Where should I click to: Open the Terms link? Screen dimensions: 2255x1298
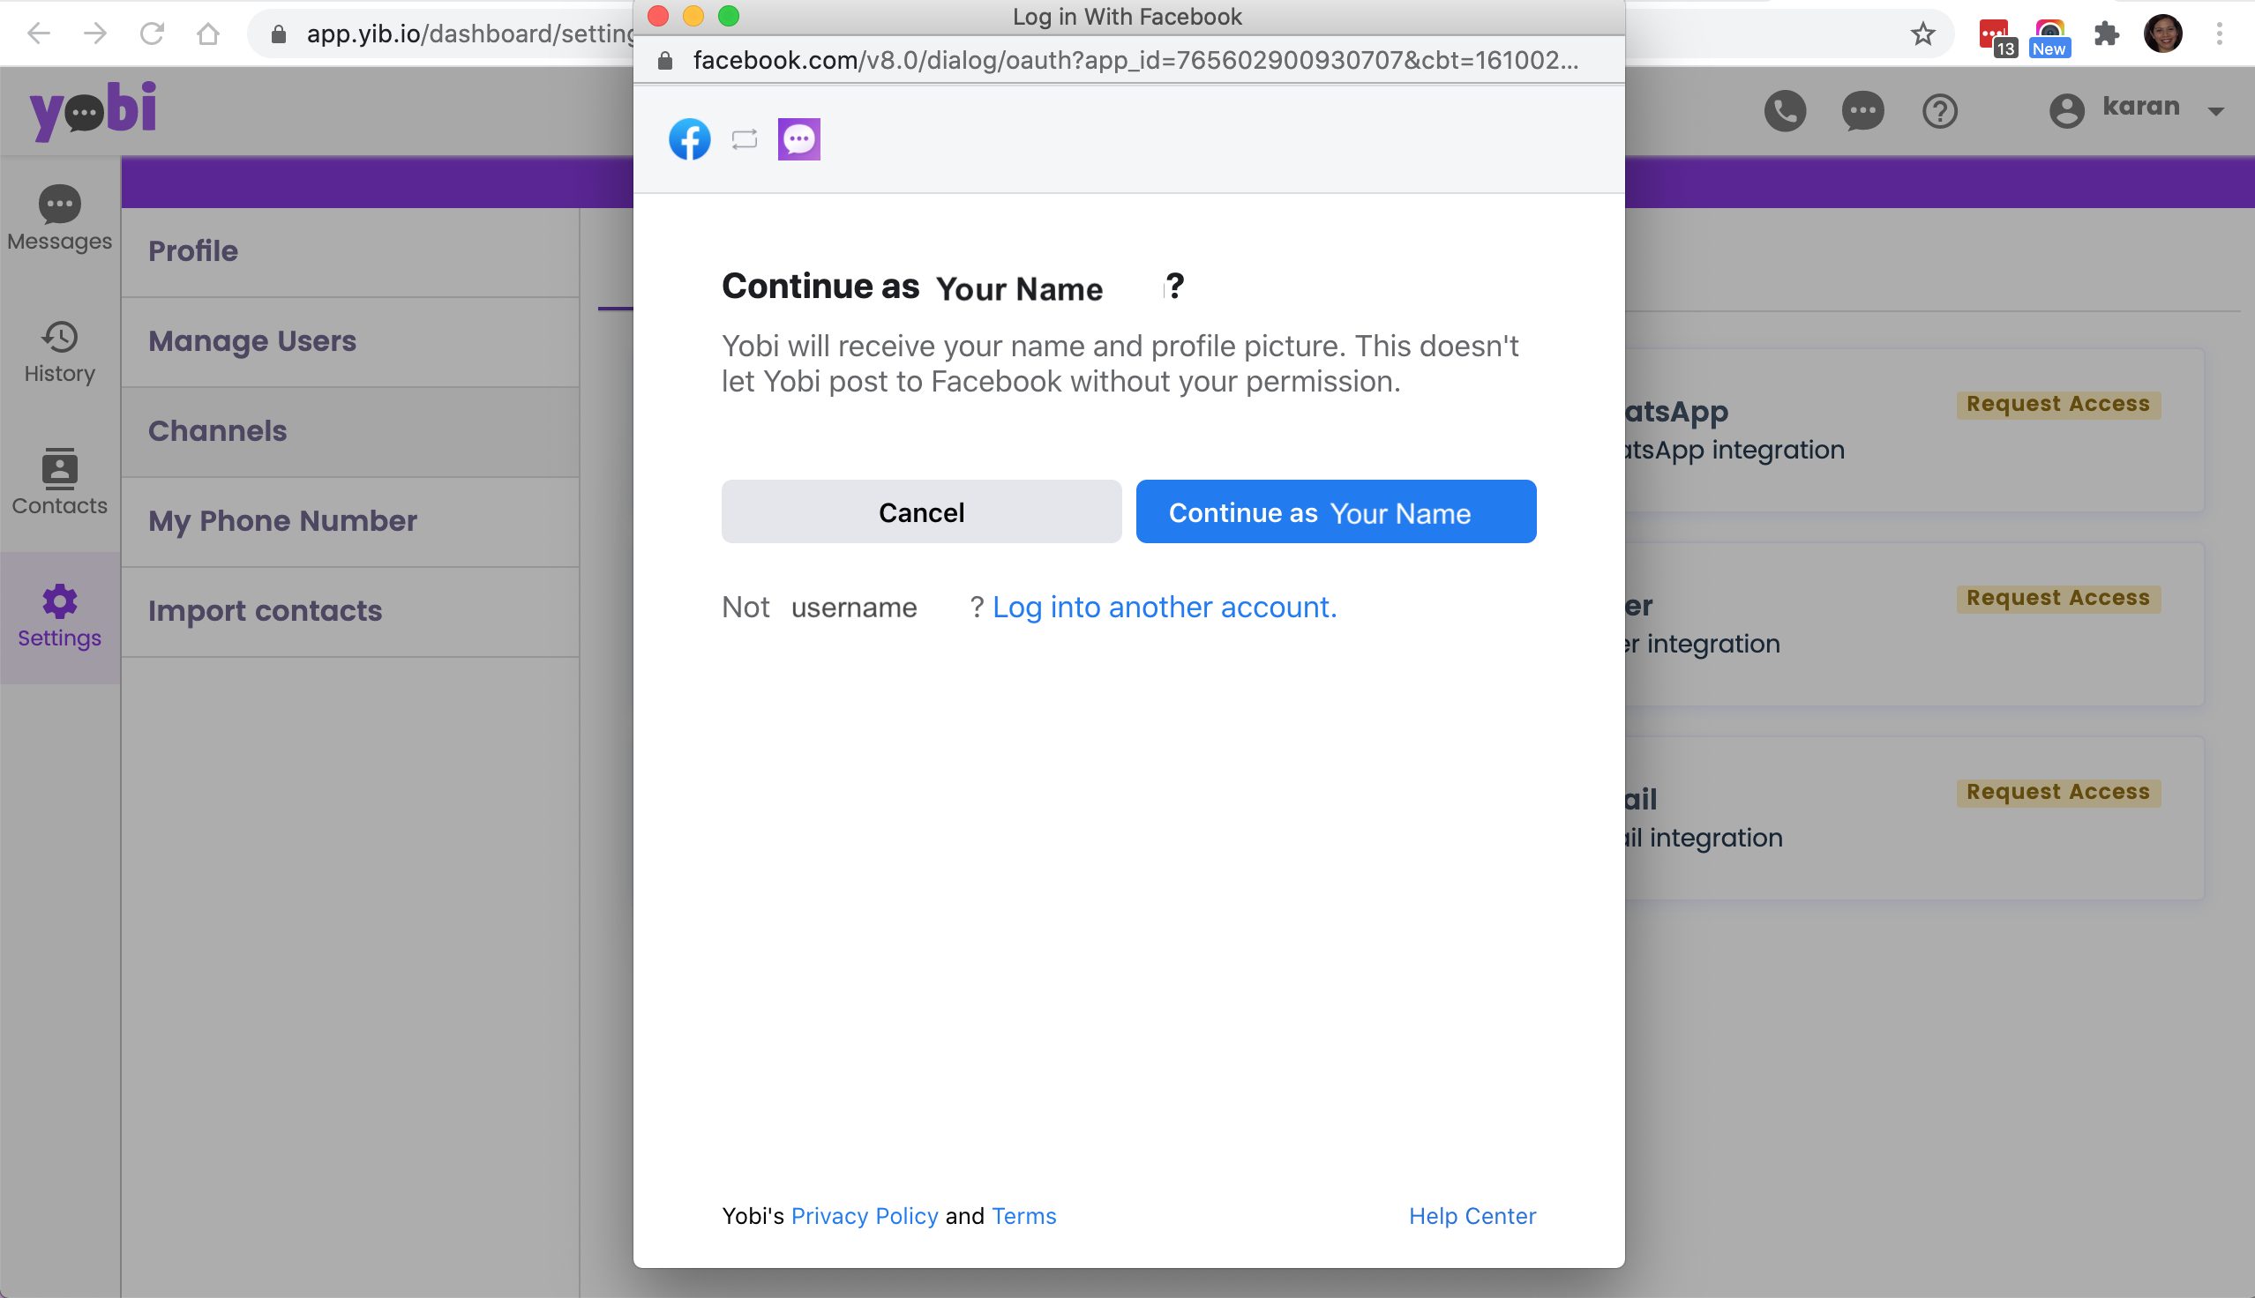point(1023,1216)
